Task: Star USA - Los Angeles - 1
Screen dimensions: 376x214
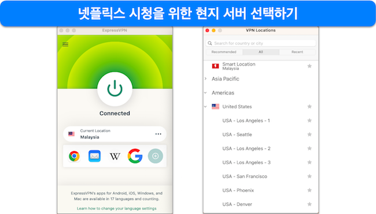Action: coord(309,121)
